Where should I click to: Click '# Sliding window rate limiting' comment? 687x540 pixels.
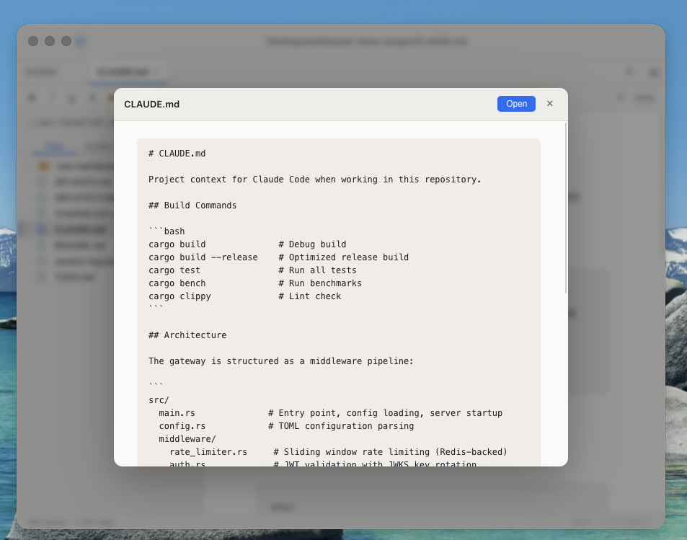[x=391, y=452]
